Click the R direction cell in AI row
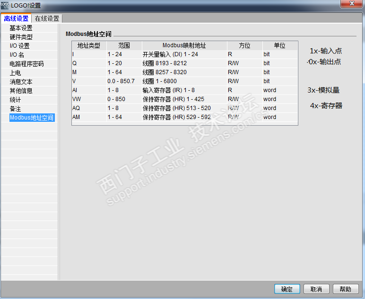Screen dimensions: 365x299 (x=244, y=90)
